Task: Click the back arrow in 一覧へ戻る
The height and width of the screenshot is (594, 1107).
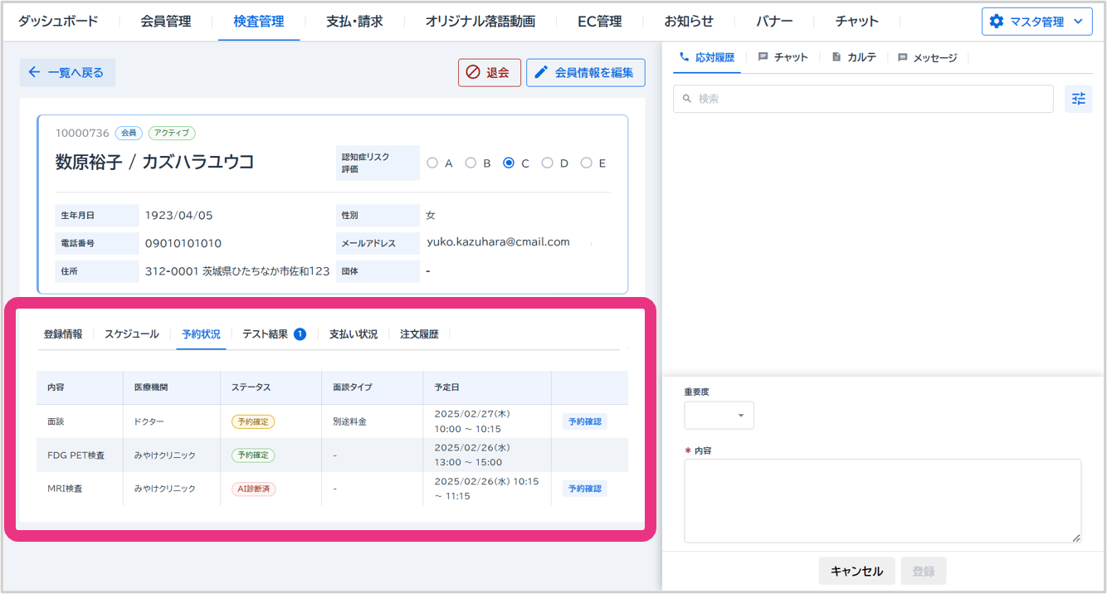Action: pyautogui.click(x=34, y=72)
